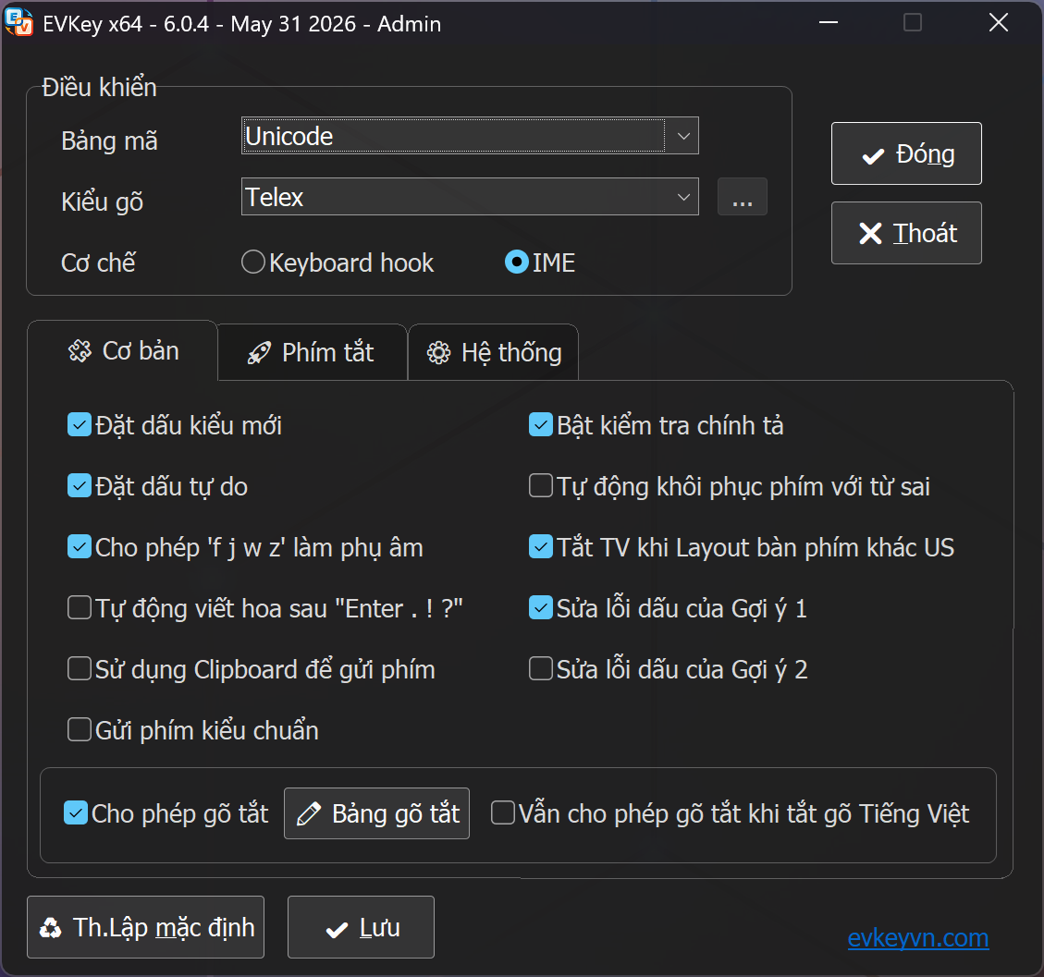1044x977 pixels.
Task: Click Th.Lập mặc định button
Action: (x=146, y=927)
